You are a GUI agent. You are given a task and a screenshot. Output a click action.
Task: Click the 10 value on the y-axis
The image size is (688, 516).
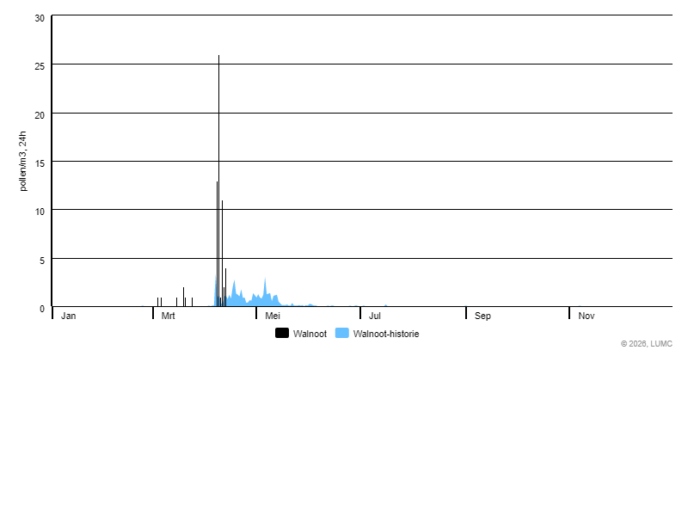tap(40, 212)
